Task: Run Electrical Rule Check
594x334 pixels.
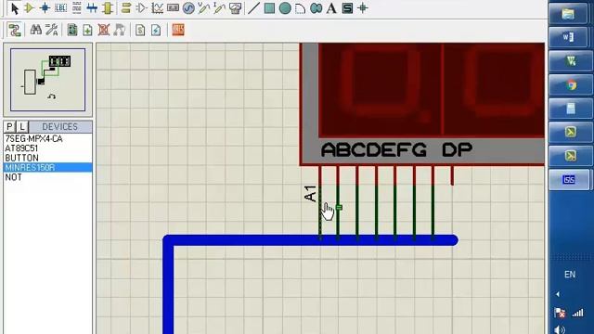Action: [x=156, y=30]
